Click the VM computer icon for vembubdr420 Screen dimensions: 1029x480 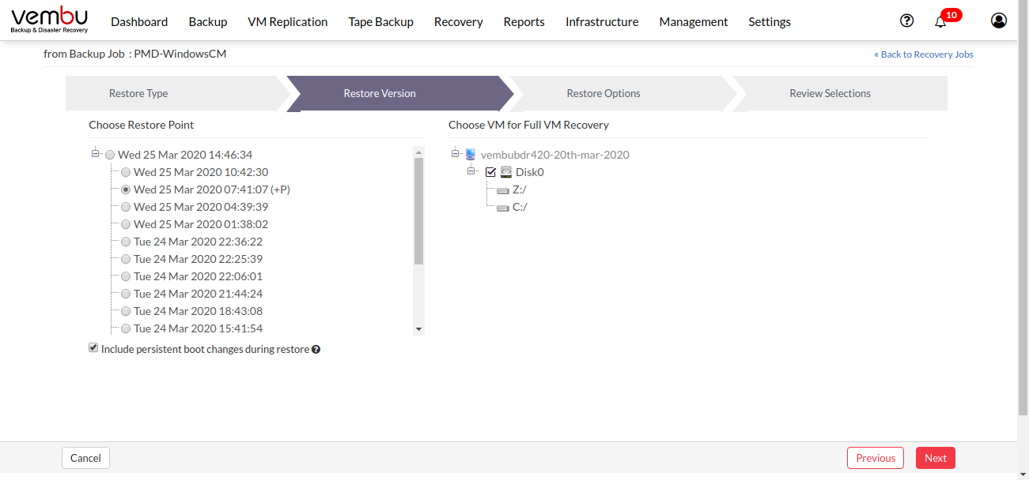coord(471,155)
